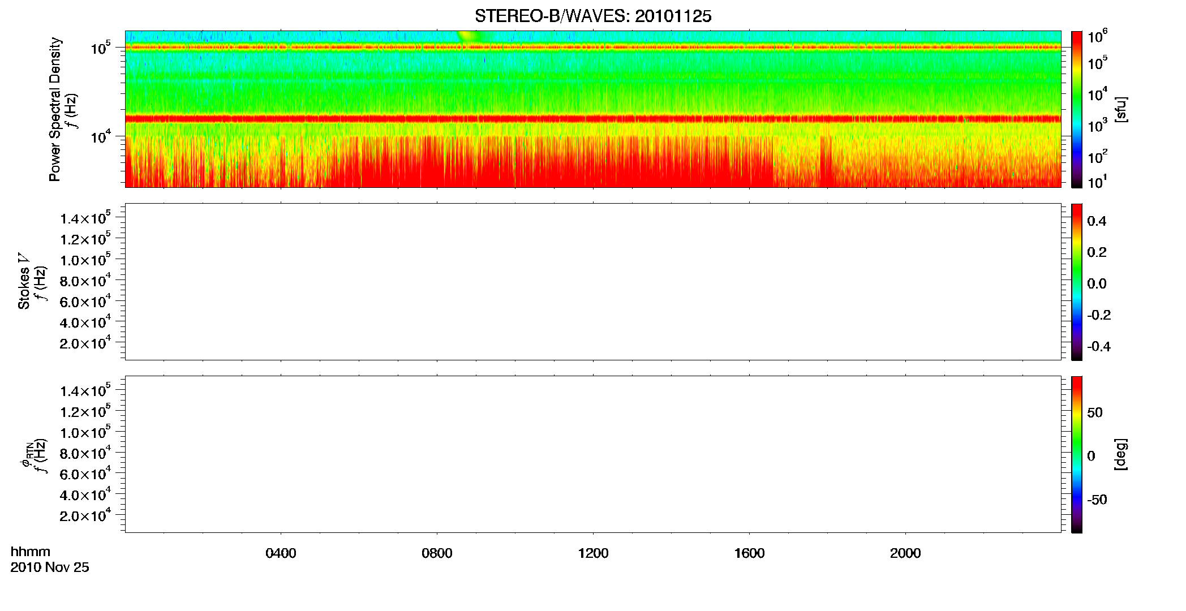This screenshot has width=1186, height=611.
Task: Click the 1.2×10^5 tick in φRTN panel
Action: (85, 411)
